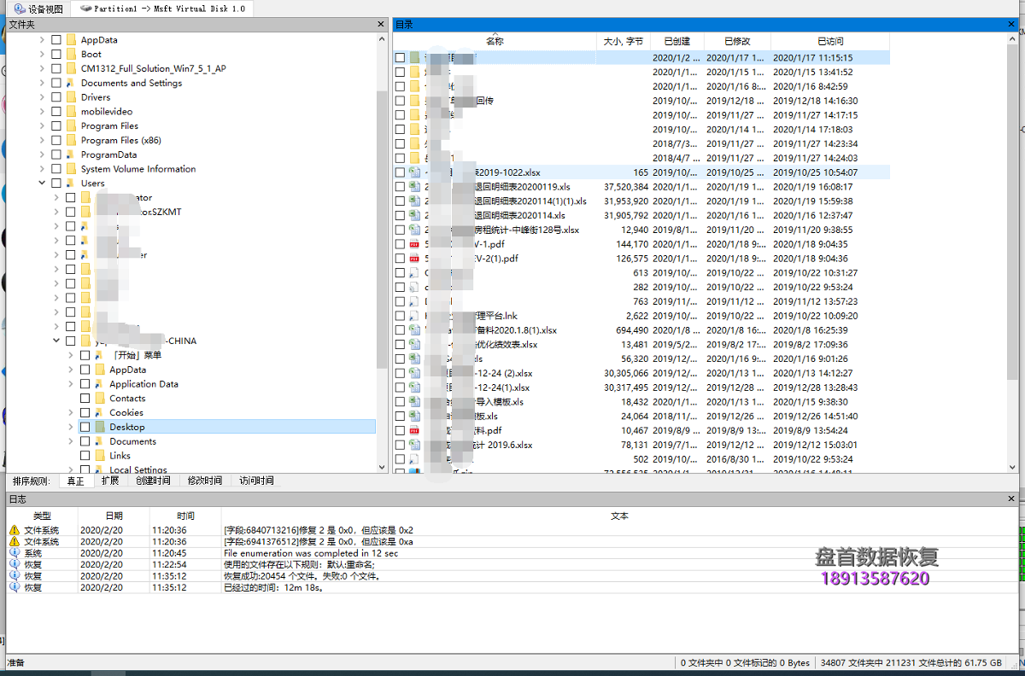The image size is (1025, 676).
Task: Click info icon of File enumeration log entry
Action: (14, 553)
